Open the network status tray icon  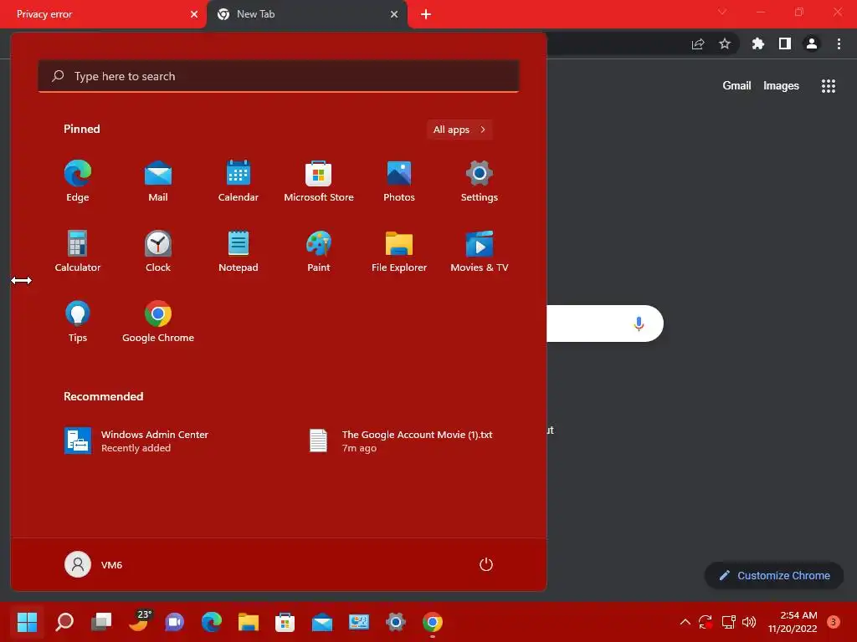tap(728, 622)
